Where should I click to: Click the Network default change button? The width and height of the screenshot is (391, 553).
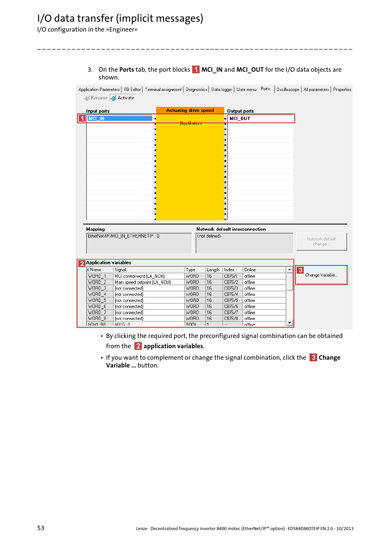click(321, 242)
